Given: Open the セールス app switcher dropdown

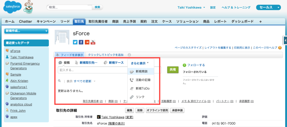Looking at the screenshot, I should (x=268, y=8).
